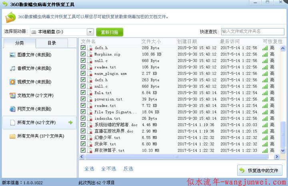Click the 360 recovery tool logo icon
The height and width of the screenshot is (186, 288).
pyautogui.click(x=10, y=17)
